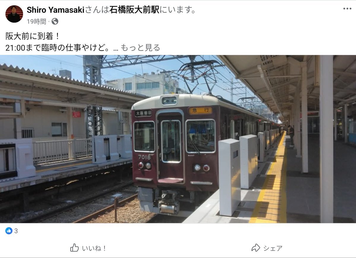Open the 石橋阪大前駅 location link
Viewport: 356px width, 258px height.
point(134,10)
